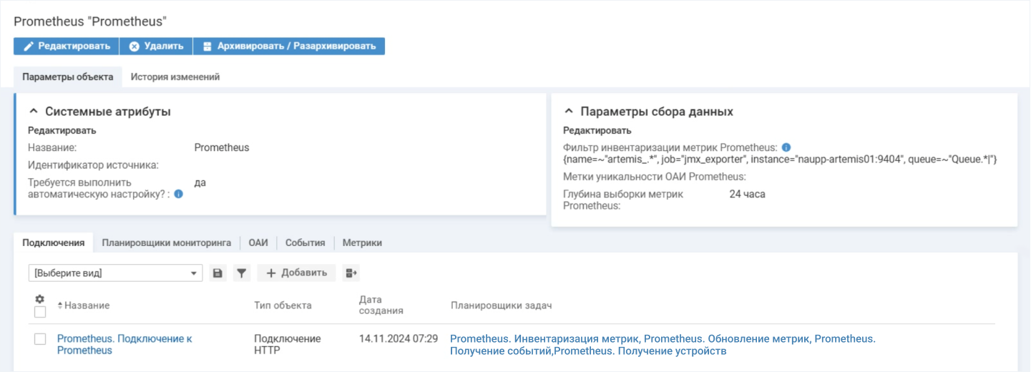Click Редактировать under Параметры сбора данных
This screenshot has height=372, width=1031.
point(597,131)
